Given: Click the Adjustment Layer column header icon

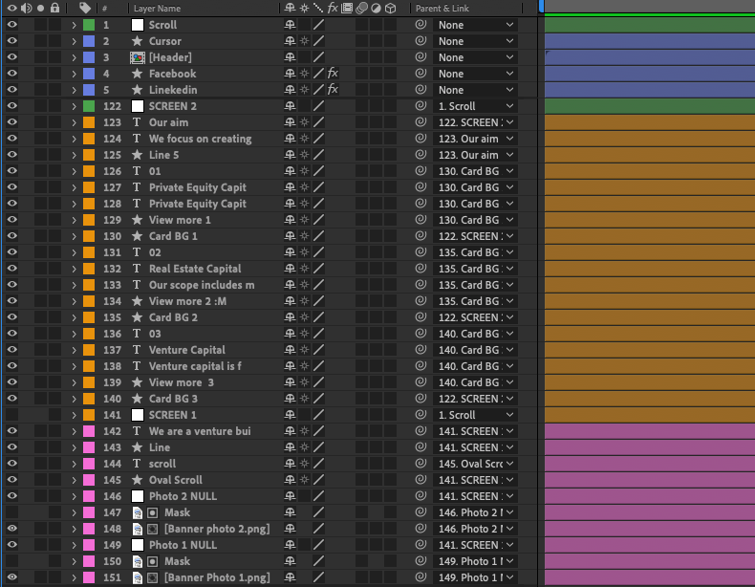Looking at the screenshot, I should pos(376,8).
